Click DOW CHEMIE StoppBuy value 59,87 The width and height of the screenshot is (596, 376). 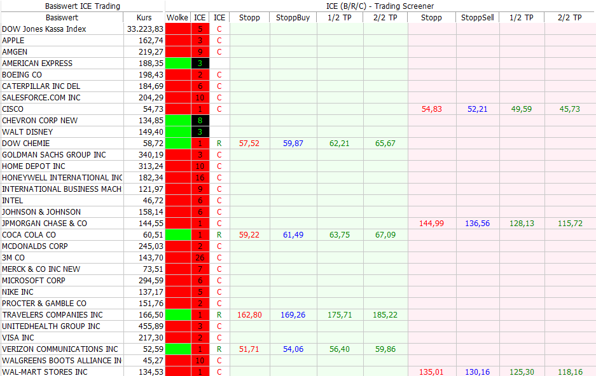click(x=293, y=143)
